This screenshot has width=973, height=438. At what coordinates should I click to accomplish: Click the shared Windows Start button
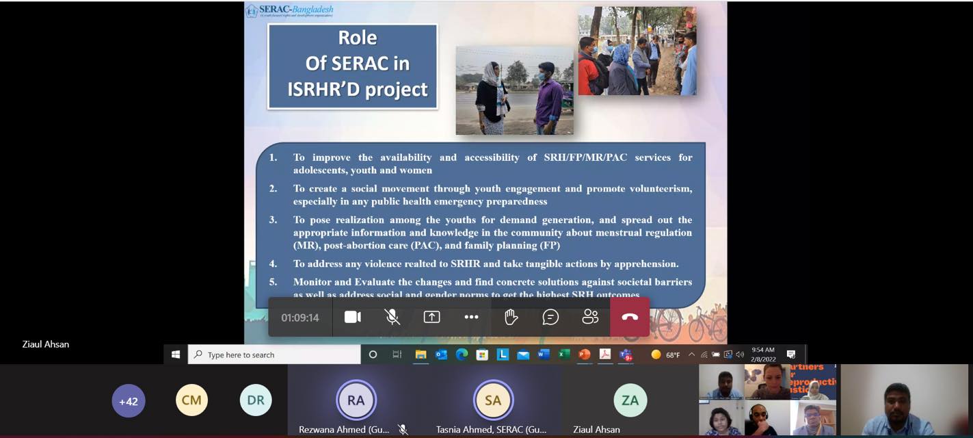(176, 355)
